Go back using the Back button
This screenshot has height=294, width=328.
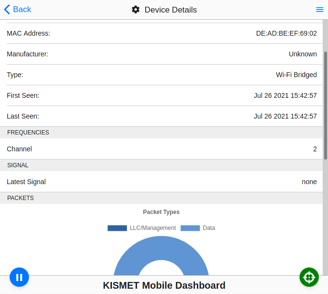[17, 10]
